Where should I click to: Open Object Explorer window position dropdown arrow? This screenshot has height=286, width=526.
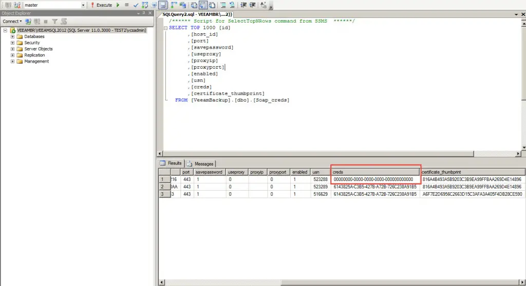coord(138,13)
